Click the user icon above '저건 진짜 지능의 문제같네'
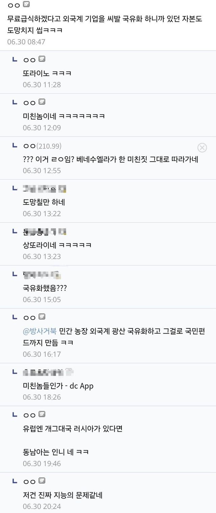 (42, 481)
